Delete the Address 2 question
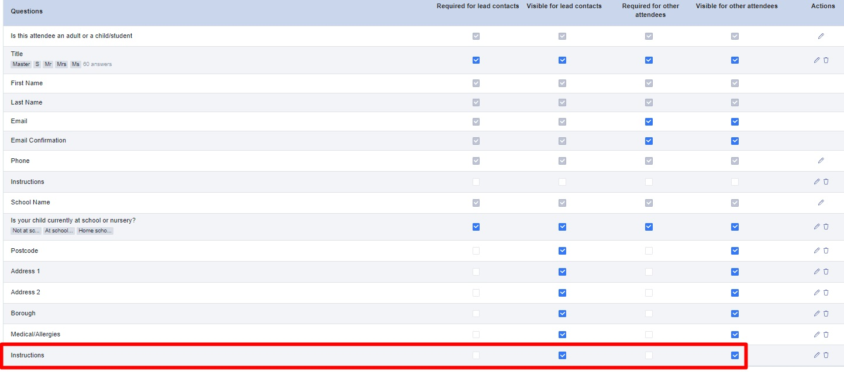The image size is (844, 372). coord(826,293)
